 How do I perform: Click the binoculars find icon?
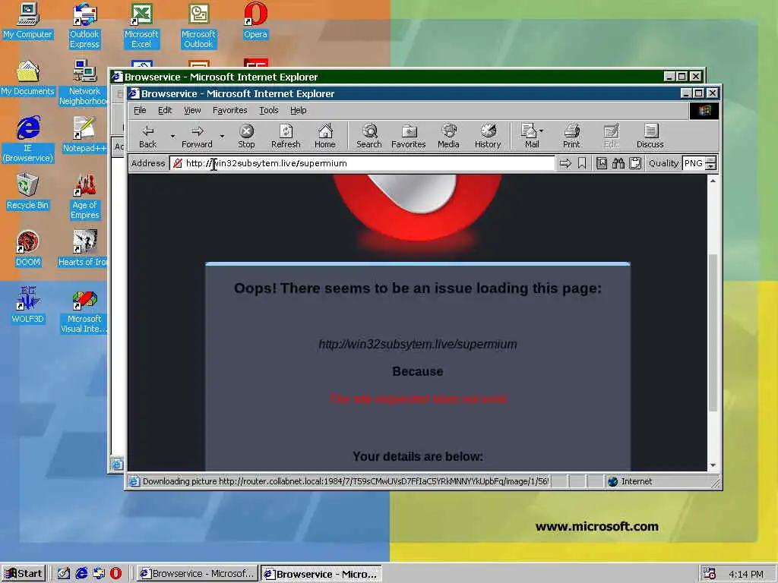(618, 163)
